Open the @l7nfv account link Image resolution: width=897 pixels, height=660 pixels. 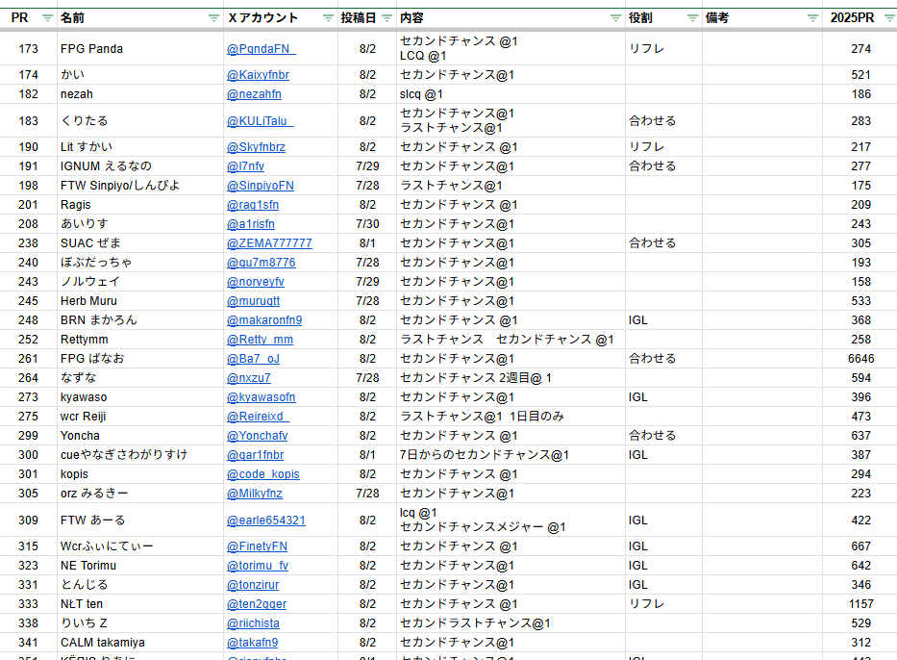[245, 166]
